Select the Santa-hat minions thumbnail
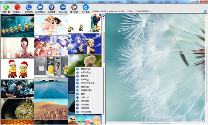Screen dimensions: 208x125 17,69
